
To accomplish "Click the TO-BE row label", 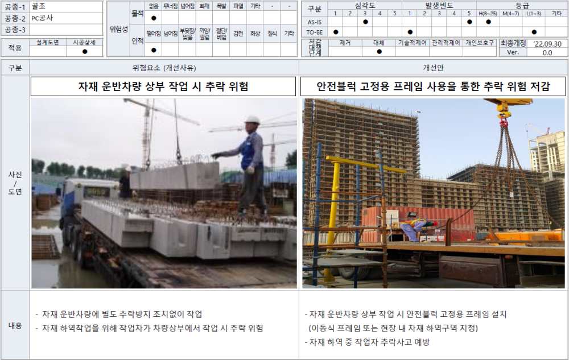I will point(314,32).
